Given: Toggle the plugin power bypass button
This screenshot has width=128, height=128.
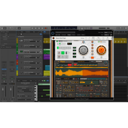Looking at the screenshot, I should tap(53, 33).
